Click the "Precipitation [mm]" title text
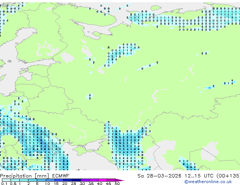This screenshot has height=185, width=240. pos(25,176)
